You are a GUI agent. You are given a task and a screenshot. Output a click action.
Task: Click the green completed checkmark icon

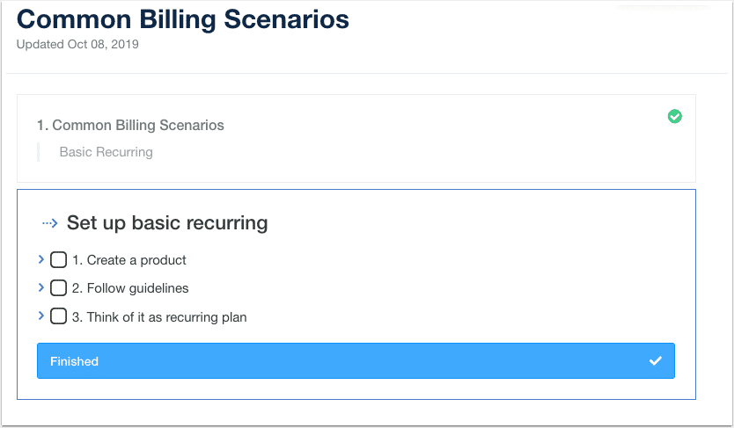674,116
